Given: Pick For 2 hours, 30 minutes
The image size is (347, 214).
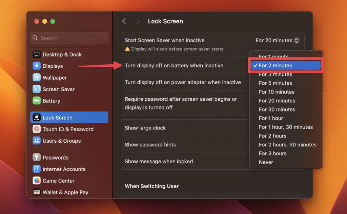Looking at the screenshot, I should [287, 145].
